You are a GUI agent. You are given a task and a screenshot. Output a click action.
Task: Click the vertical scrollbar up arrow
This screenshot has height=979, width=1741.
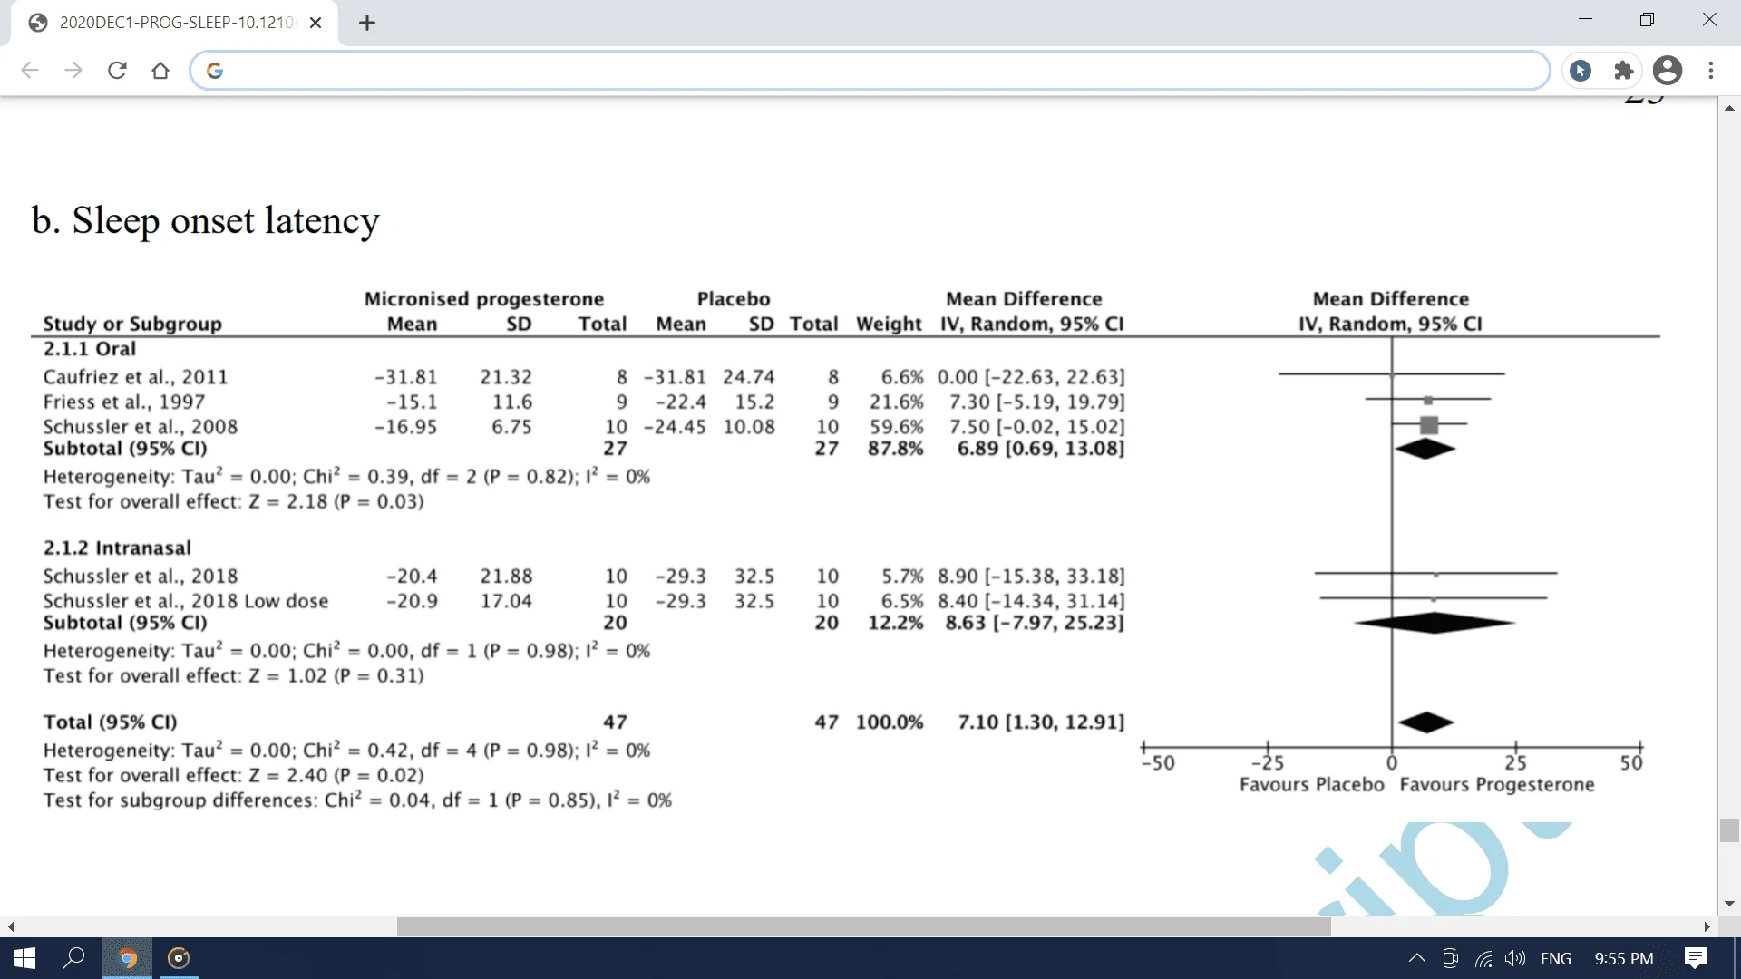1729,108
